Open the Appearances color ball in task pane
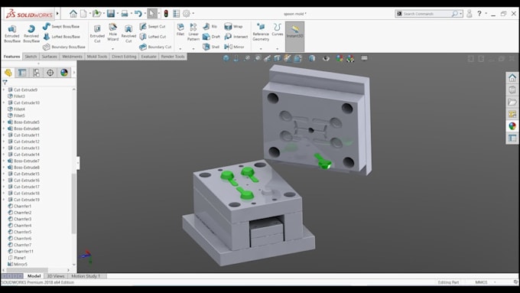 tap(512, 126)
